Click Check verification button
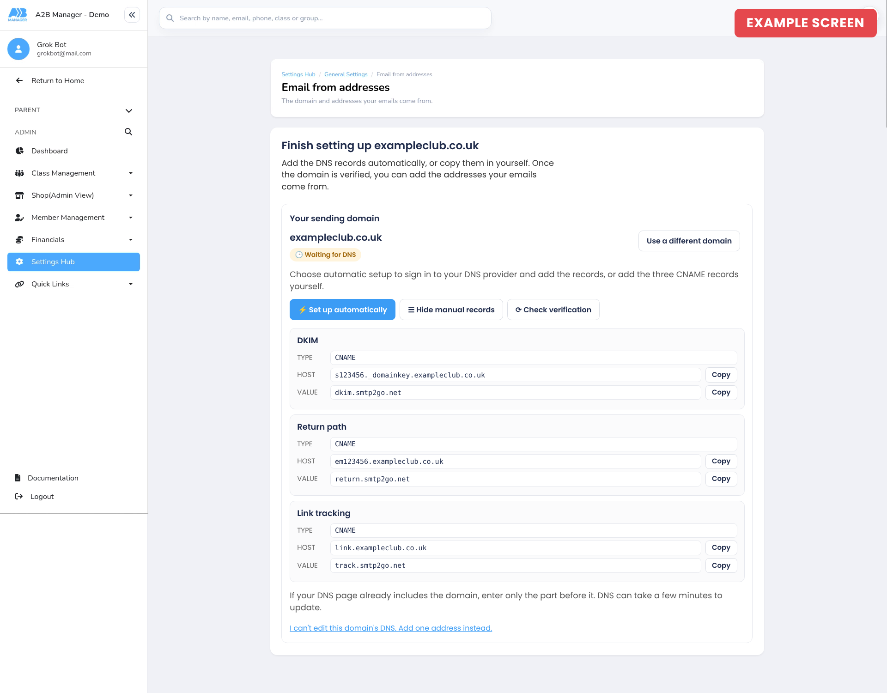This screenshot has width=887, height=693. (x=553, y=310)
